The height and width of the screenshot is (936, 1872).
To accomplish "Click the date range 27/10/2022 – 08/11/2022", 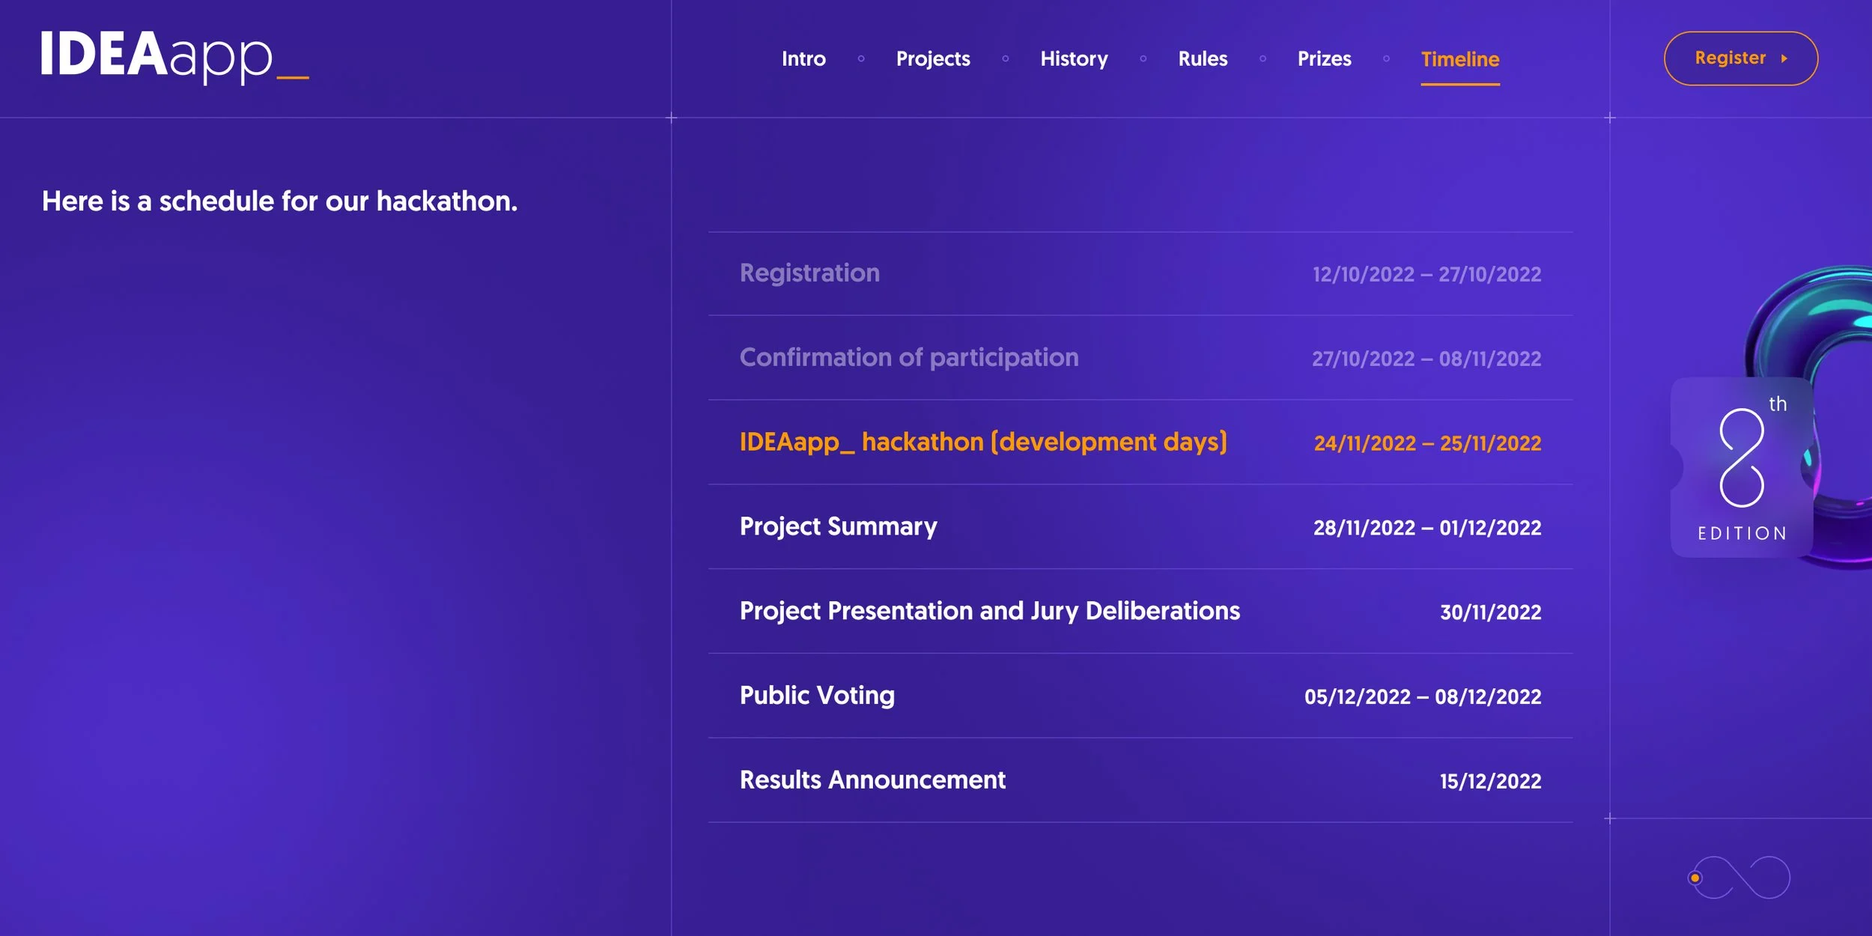I will 1426,359.
